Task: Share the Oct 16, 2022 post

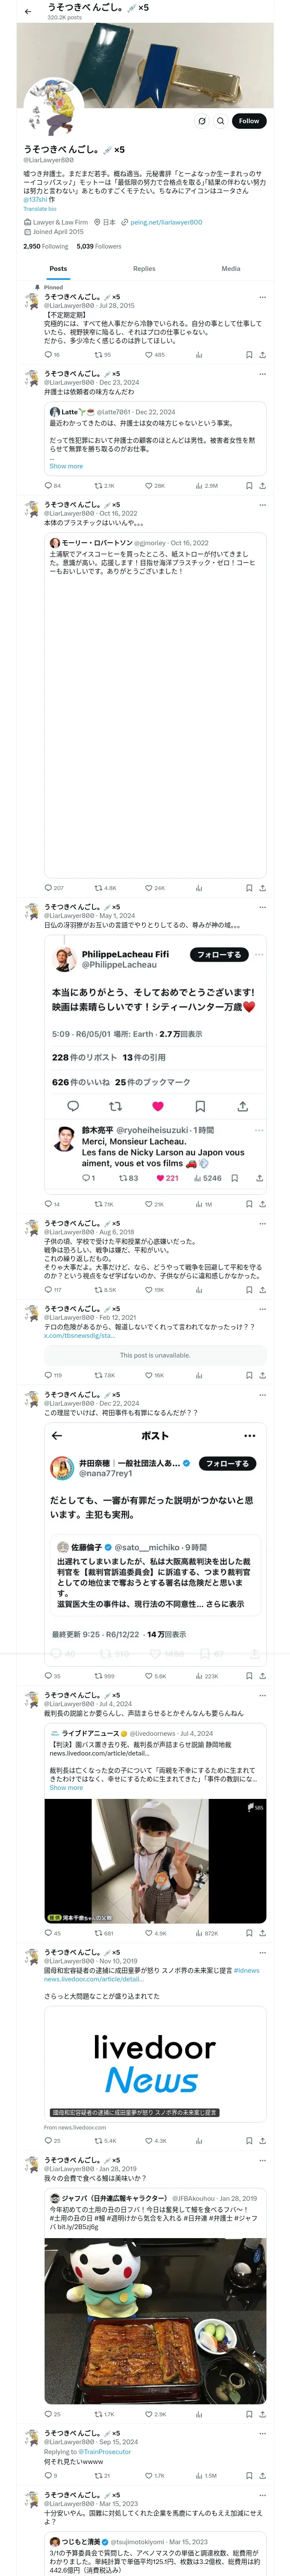Action: coord(262,887)
